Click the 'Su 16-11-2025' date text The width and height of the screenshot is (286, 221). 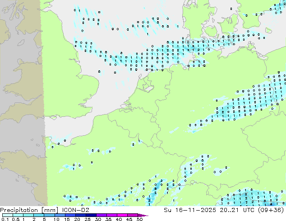190,210
